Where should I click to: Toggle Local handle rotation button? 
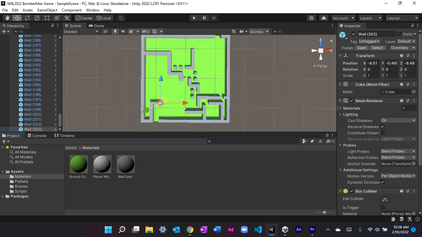104,18
